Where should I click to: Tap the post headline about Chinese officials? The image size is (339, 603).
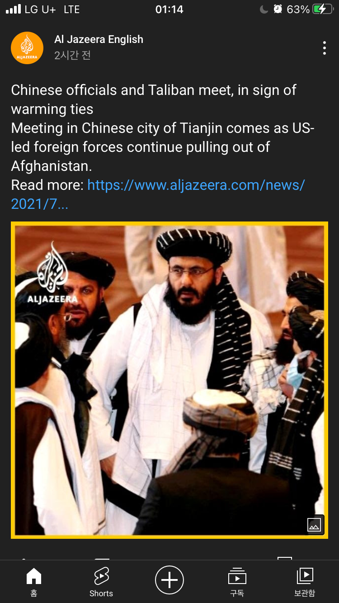coord(154,99)
